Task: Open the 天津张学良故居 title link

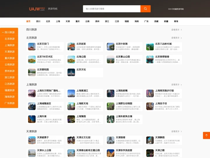Action: pyautogui.click(x=124, y=150)
